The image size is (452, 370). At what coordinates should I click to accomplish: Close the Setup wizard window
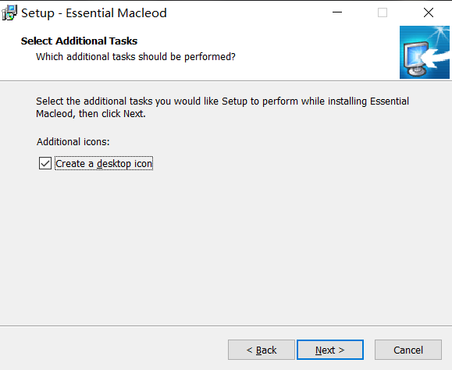(x=429, y=12)
